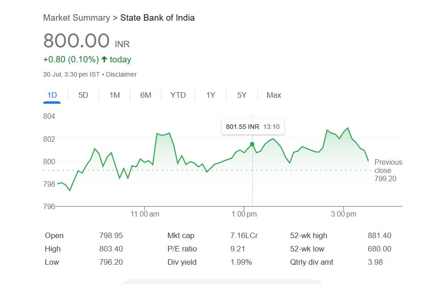Open the Disclaimer link
Screen dimensions: 430x284
pyautogui.click(x=121, y=74)
